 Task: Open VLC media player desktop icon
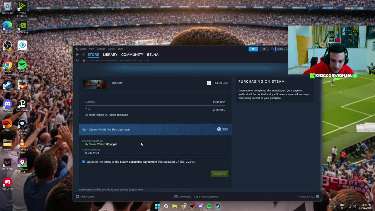22,147
